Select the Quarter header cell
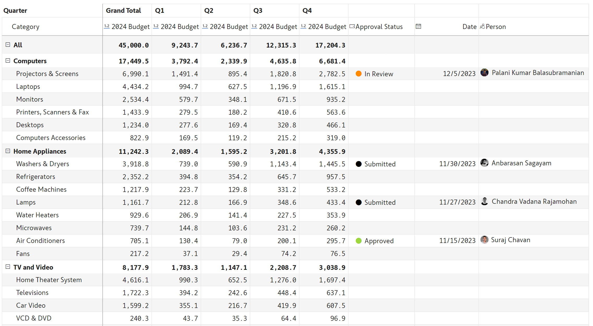Viewport: 593px width, 326px height. tap(52, 10)
